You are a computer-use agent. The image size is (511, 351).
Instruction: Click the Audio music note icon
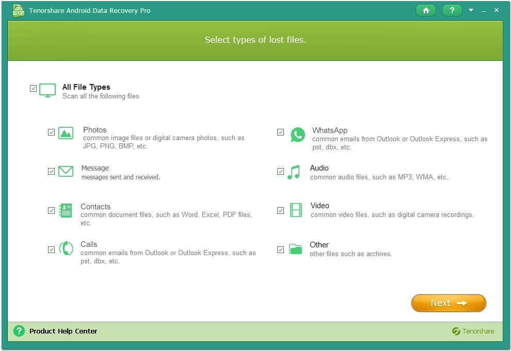[294, 172]
